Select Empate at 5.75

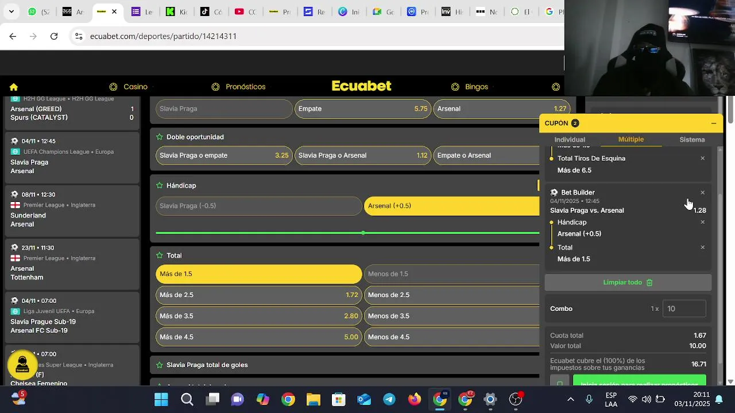[x=363, y=109]
